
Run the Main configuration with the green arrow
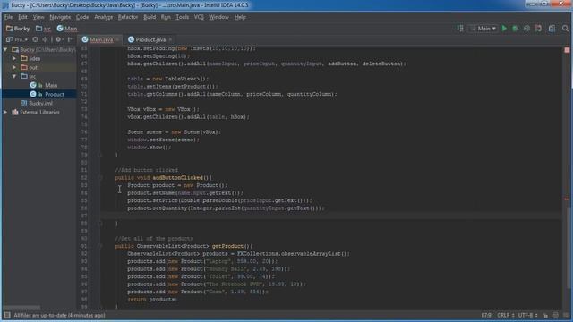(x=504, y=28)
